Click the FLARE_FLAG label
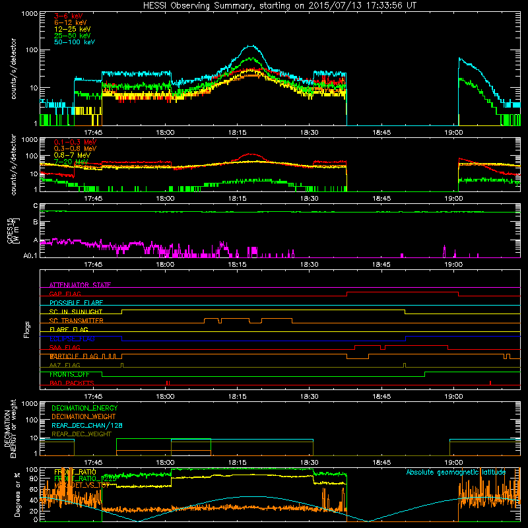 pyautogui.click(x=69, y=329)
